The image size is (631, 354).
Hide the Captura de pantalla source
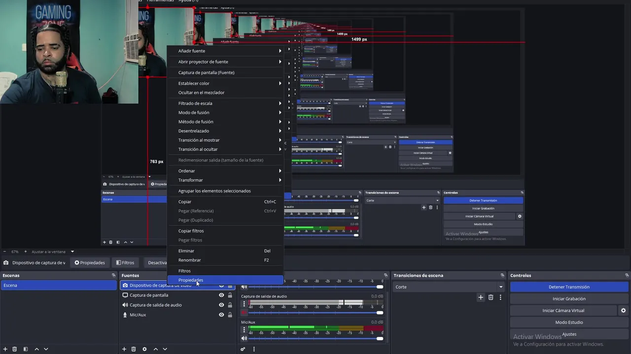pos(221,295)
